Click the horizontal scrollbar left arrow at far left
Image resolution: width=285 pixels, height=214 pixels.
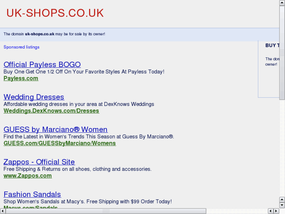click(x=3, y=211)
